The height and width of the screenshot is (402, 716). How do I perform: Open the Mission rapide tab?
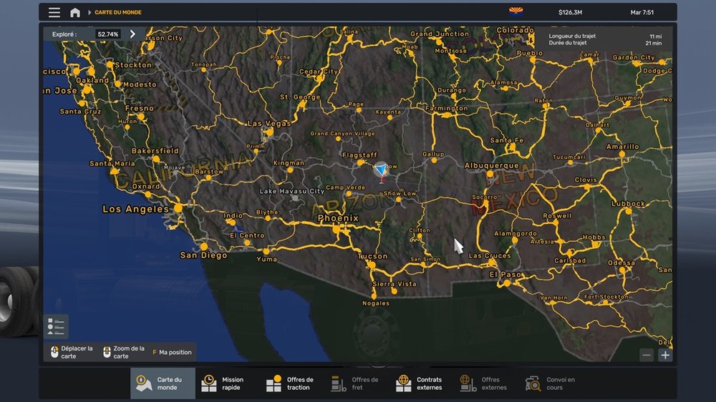click(x=227, y=383)
